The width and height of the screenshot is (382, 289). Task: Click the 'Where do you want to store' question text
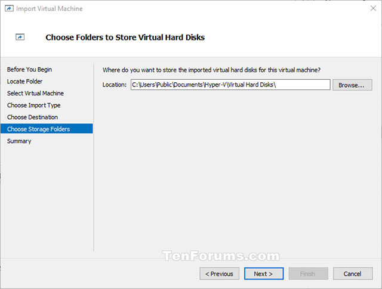pos(211,70)
